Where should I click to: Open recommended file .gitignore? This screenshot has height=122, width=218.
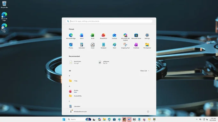coord(104,62)
